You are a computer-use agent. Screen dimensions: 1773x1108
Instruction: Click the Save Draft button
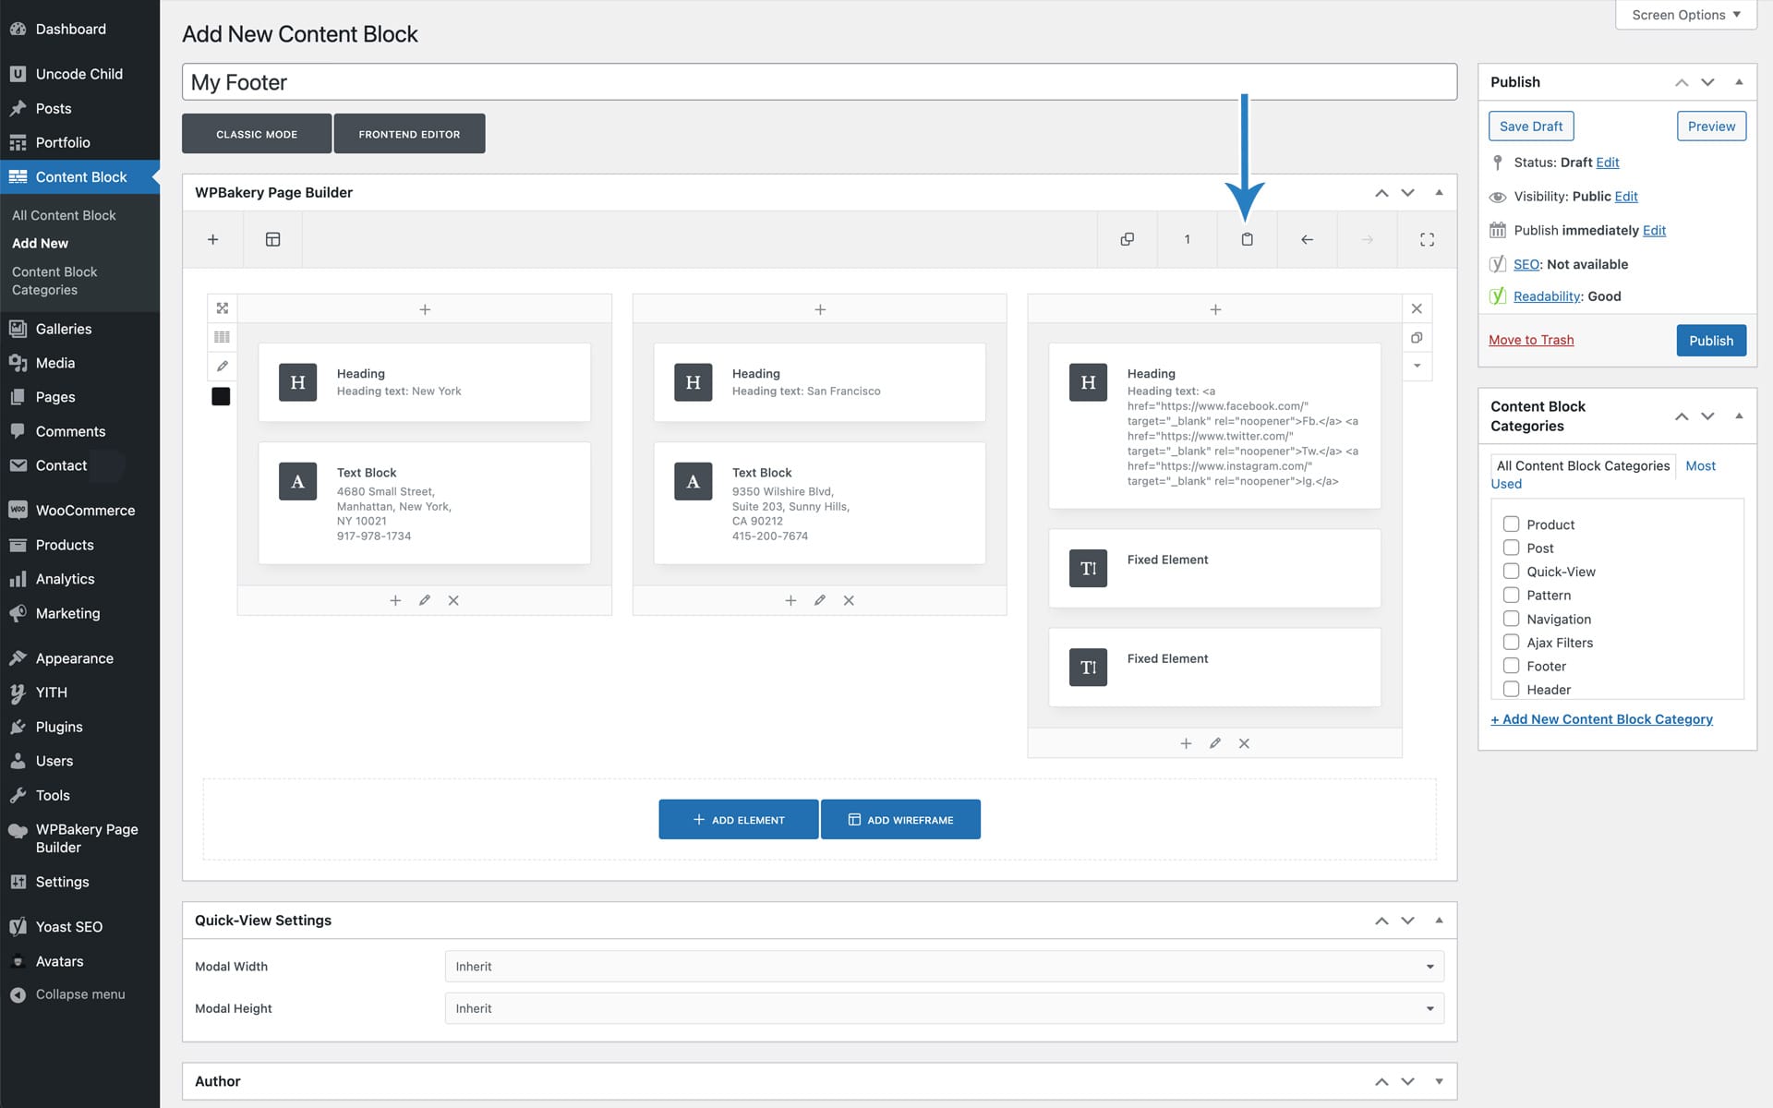1530,126
